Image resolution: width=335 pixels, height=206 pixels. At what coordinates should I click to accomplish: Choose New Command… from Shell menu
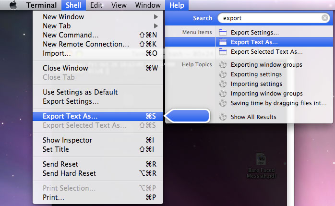(98, 35)
